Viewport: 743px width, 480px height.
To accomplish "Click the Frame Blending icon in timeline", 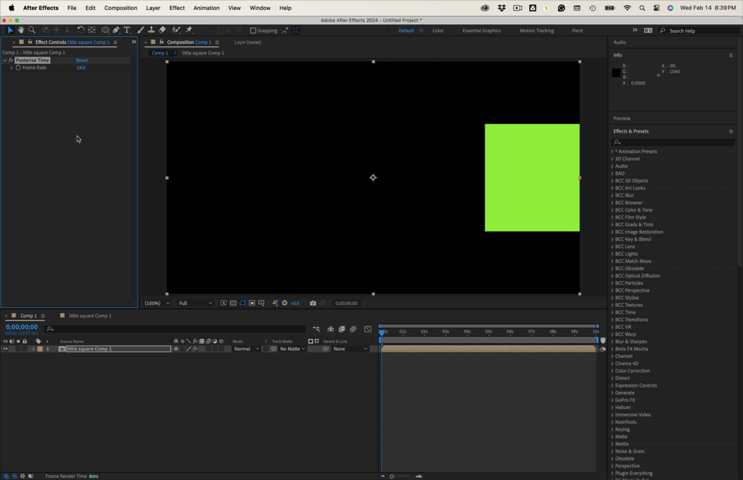I will click(341, 329).
